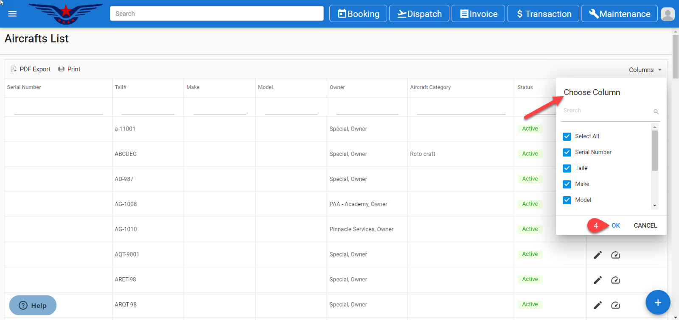Viewport: 679px width, 320px height.
Task: Click the blue add aircraft plus button
Action: pyautogui.click(x=657, y=302)
